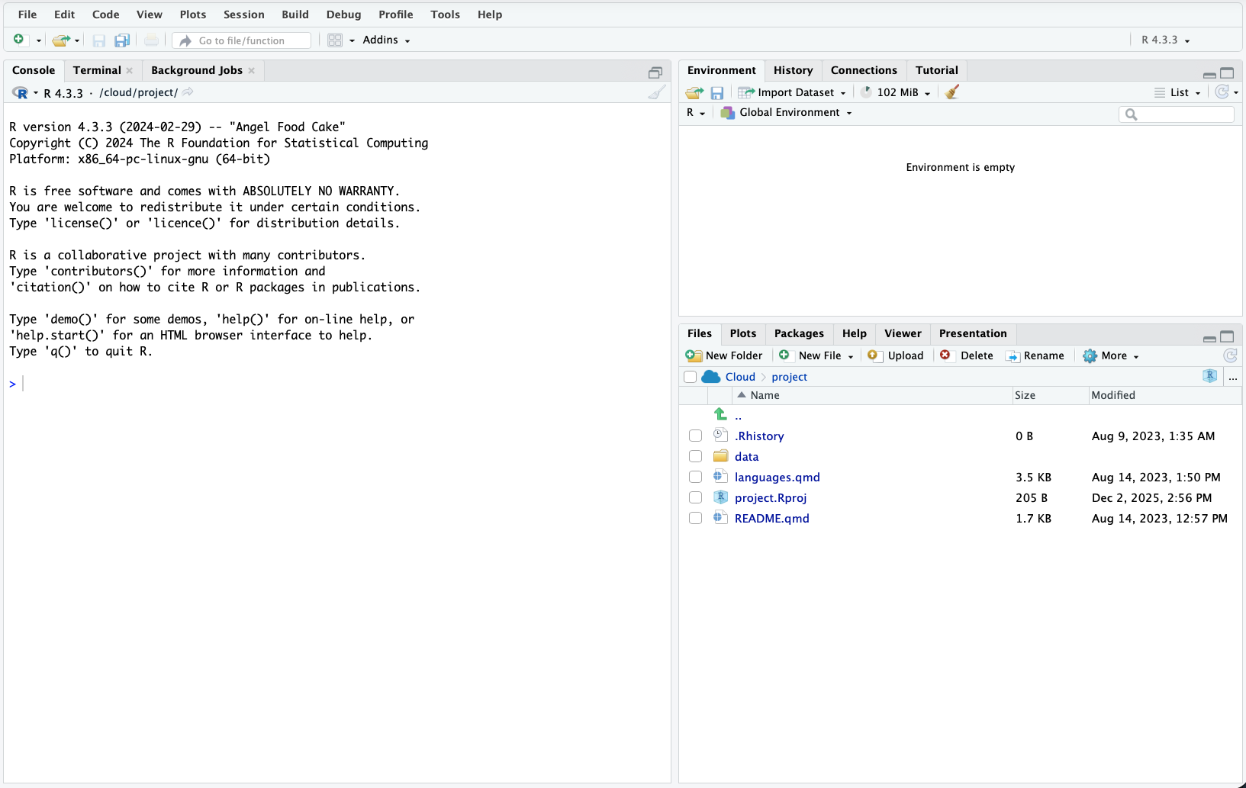Screen dimensions: 1246x788
Task: Open the Import Dataset dropdown
Action: coord(795,92)
